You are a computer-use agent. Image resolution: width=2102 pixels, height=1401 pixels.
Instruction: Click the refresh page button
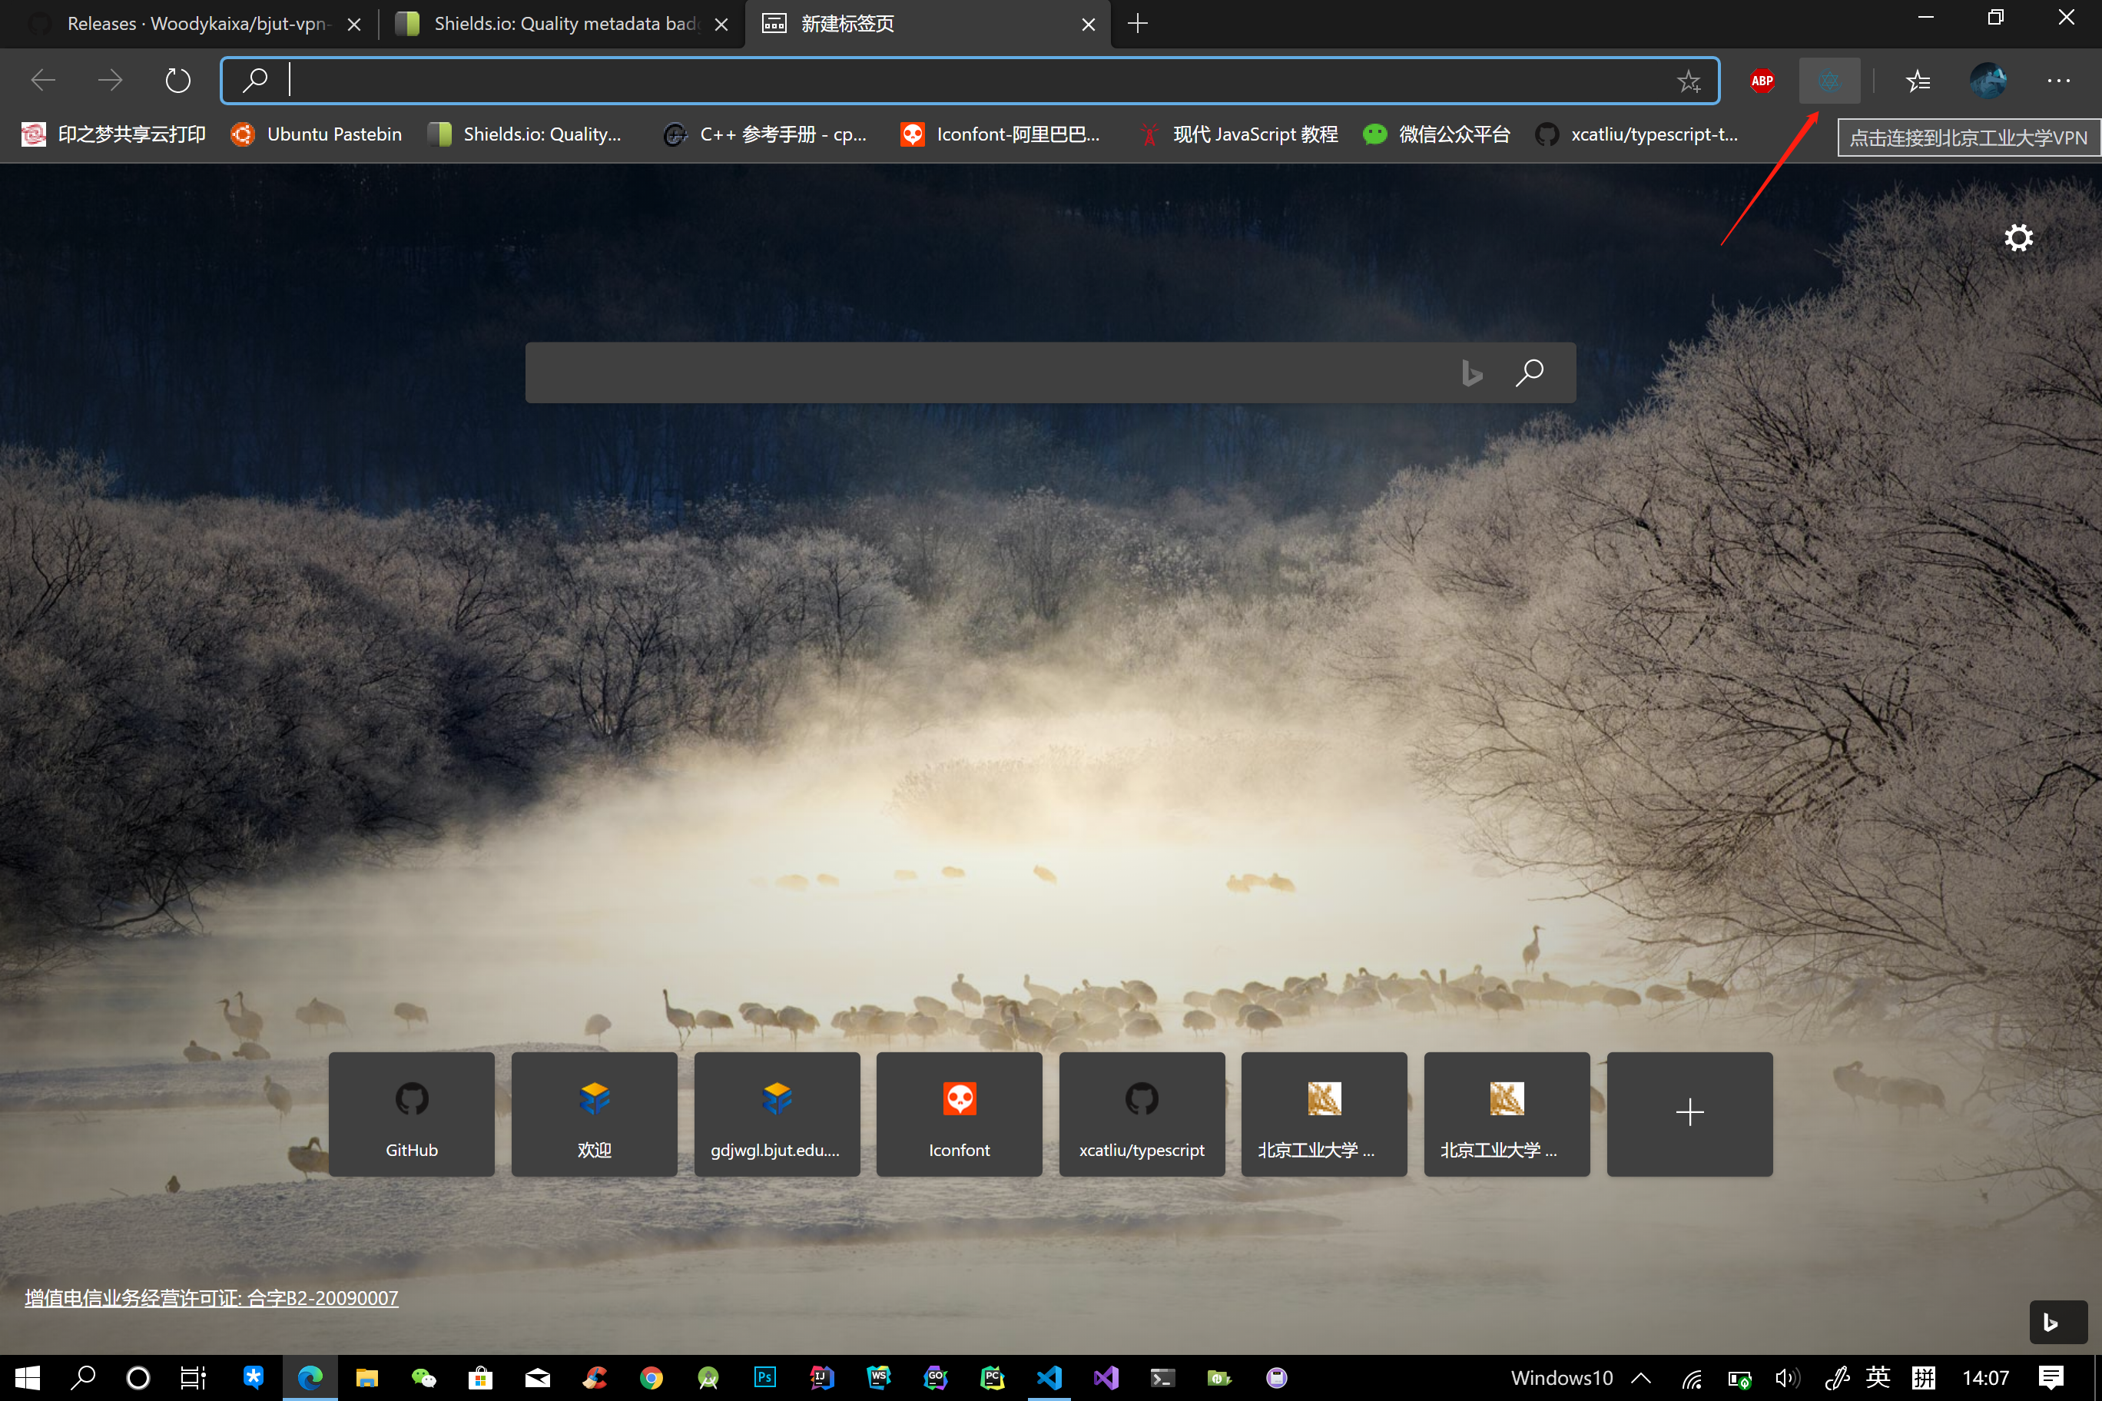(x=177, y=81)
